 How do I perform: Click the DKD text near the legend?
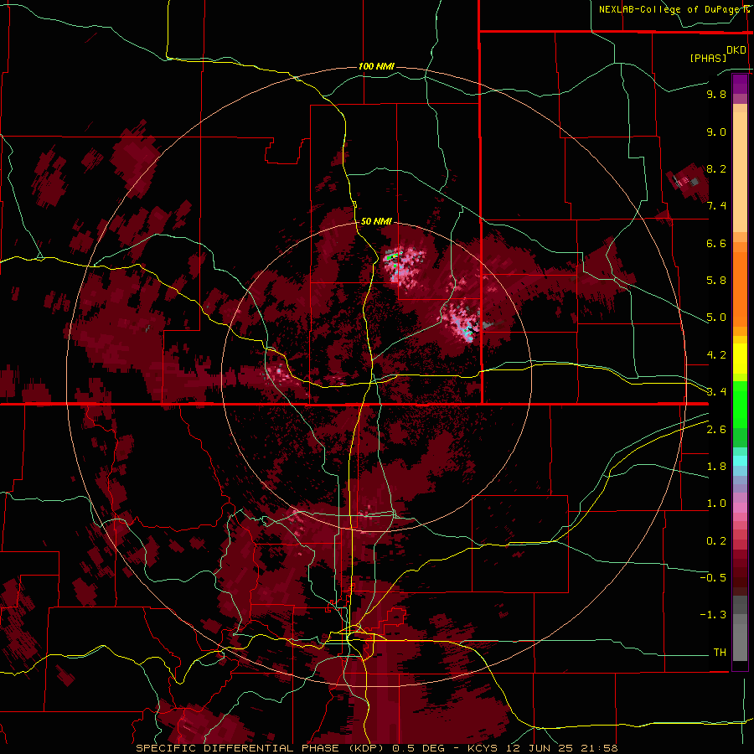tap(736, 50)
